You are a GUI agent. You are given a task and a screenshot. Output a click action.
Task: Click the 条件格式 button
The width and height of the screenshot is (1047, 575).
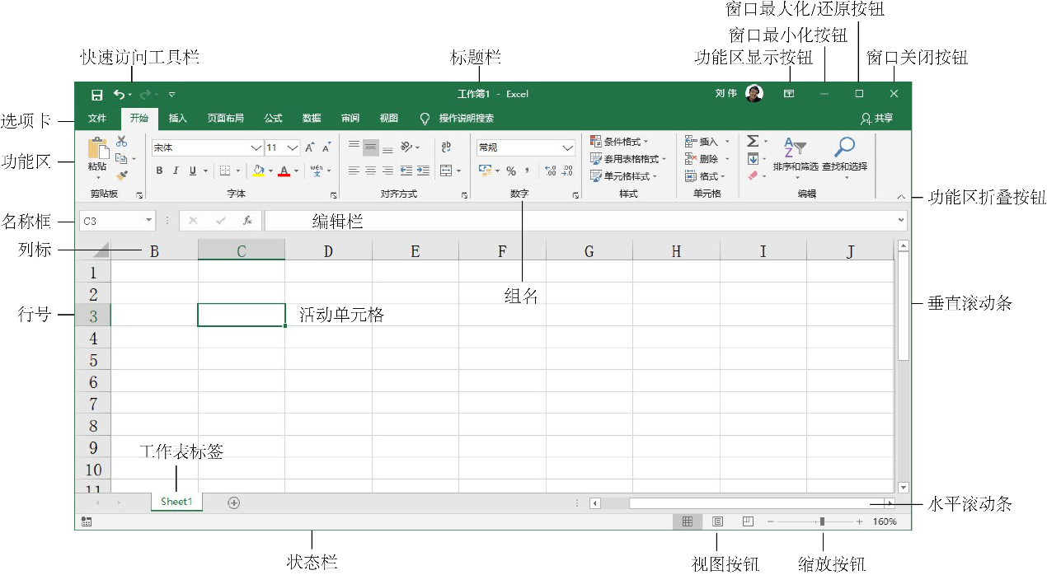click(x=622, y=142)
